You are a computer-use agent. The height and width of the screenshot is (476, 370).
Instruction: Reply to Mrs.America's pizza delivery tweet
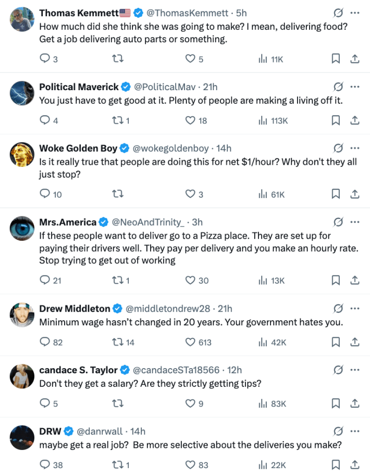(x=45, y=280)
